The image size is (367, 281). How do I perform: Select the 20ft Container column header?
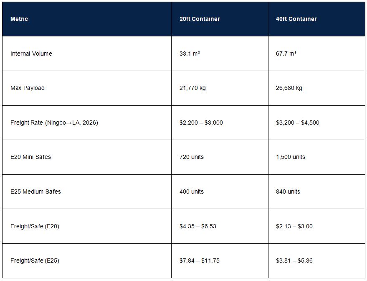pyautogui.click(x=200, y=19)
